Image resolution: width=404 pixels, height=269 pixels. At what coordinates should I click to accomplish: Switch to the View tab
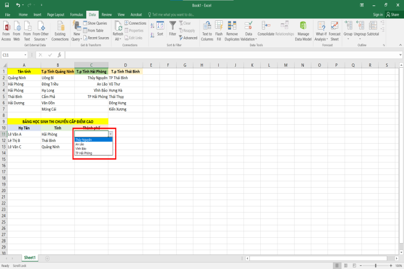point(121,15)
